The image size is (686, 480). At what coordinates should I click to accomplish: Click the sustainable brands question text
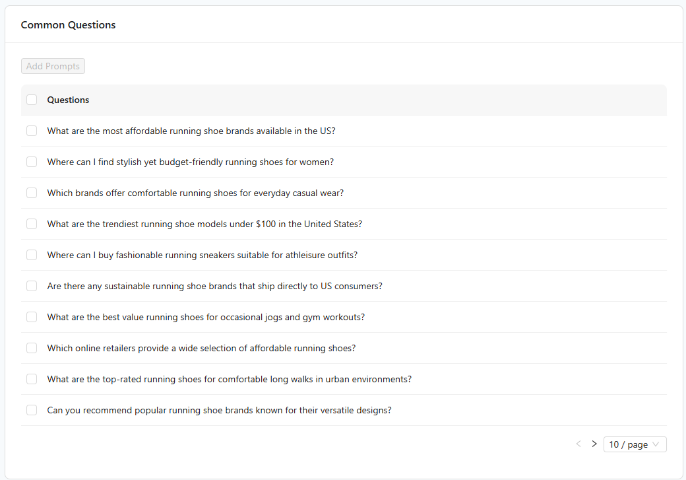(214, 286)
